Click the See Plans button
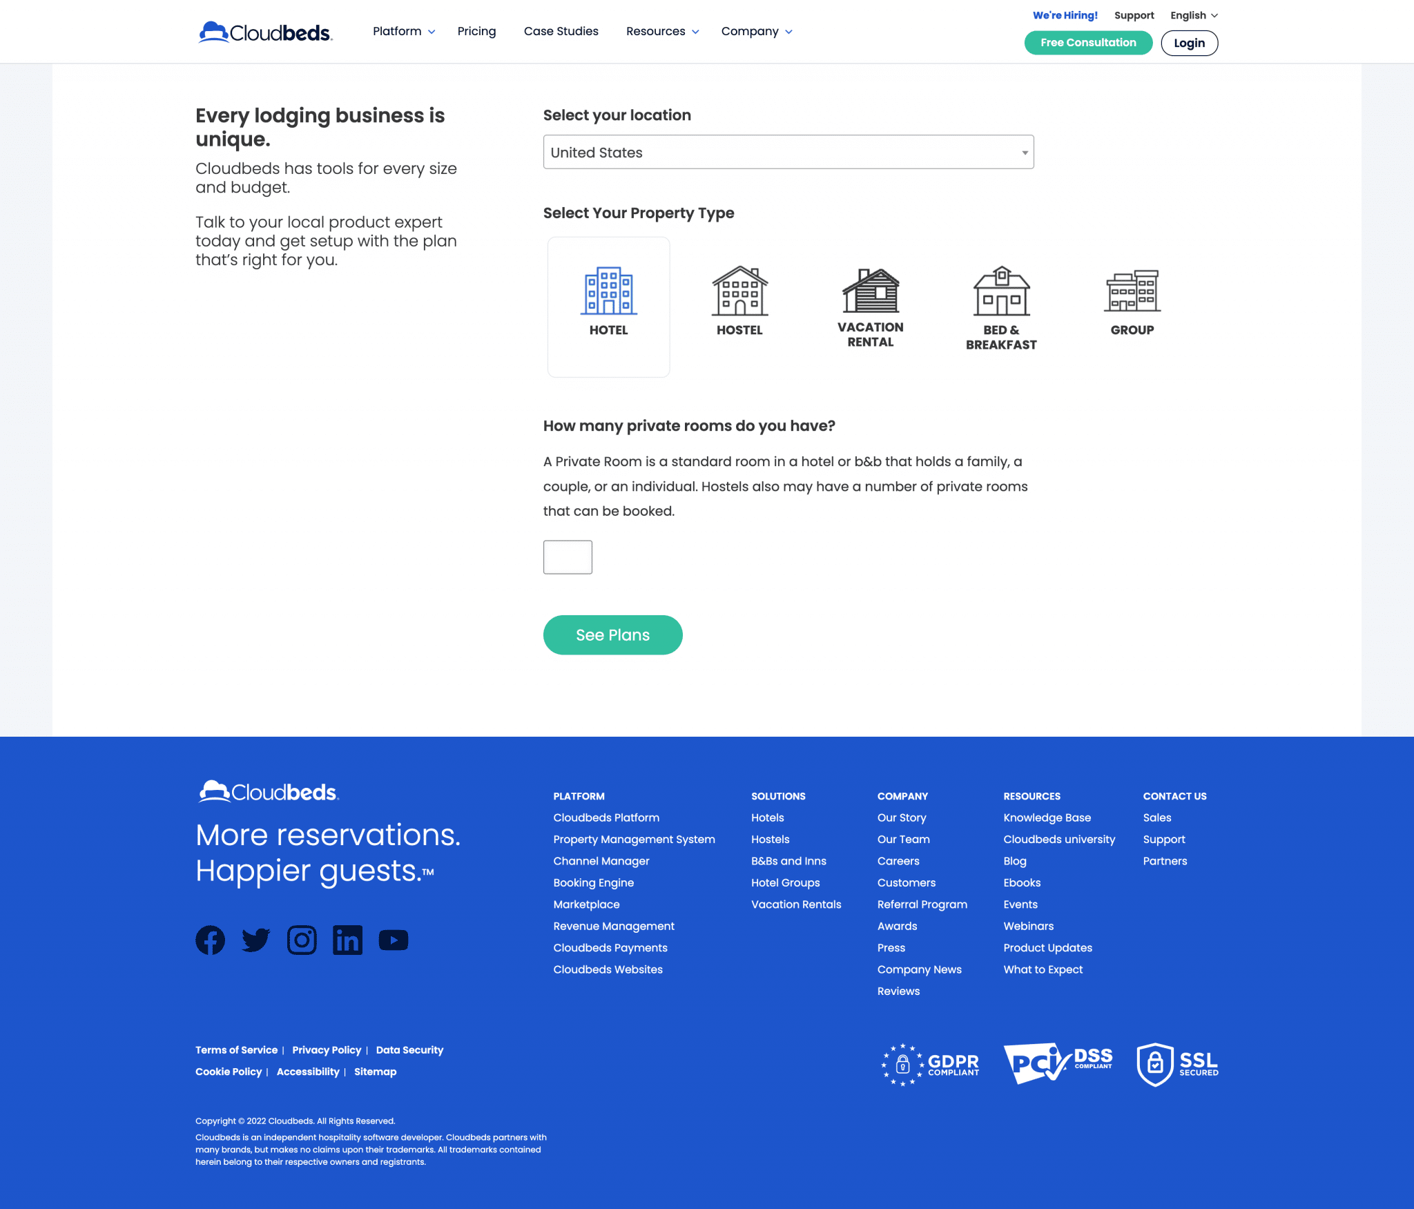Viewport: 1414px width, 1209px height. (x=613, y=635)
